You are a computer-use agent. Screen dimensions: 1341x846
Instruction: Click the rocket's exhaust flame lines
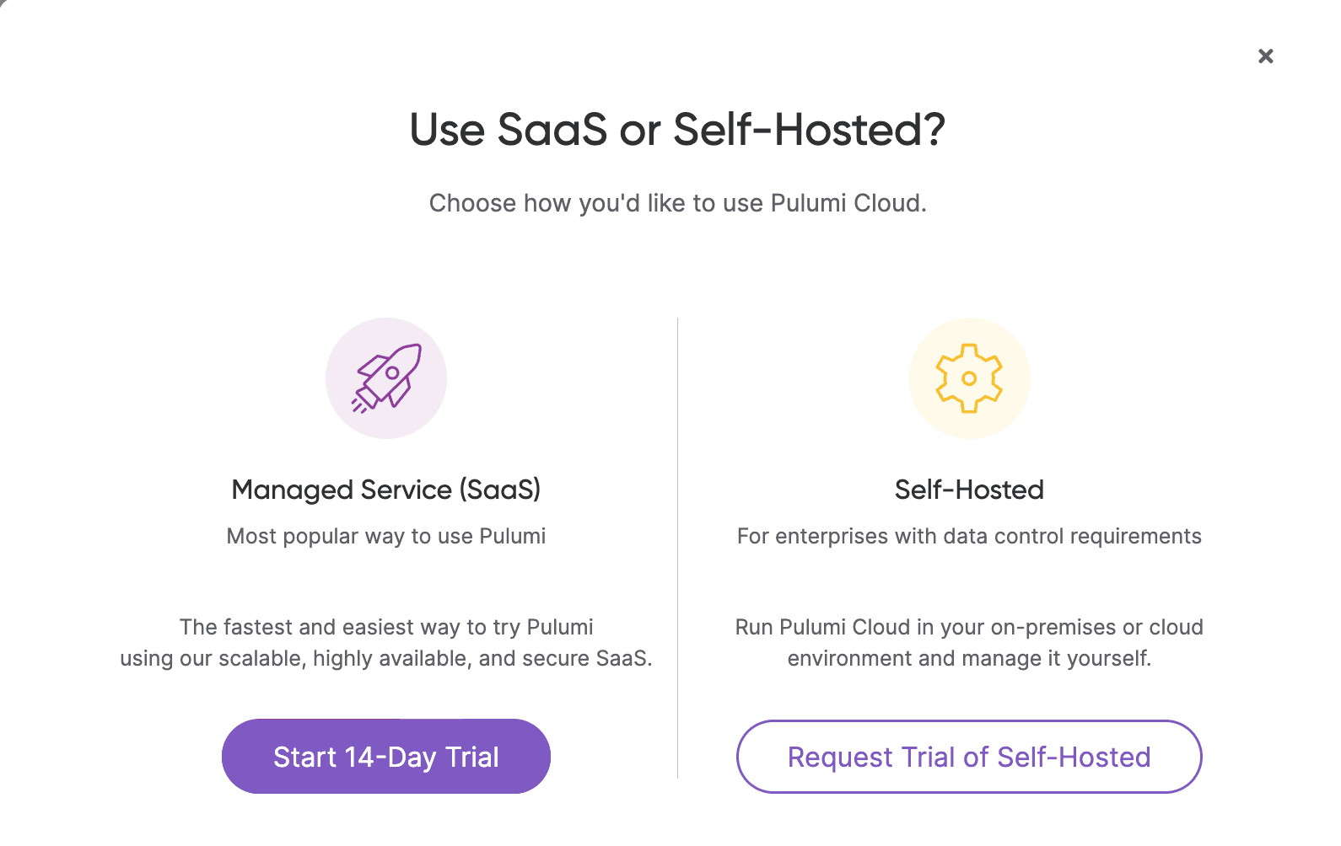coord(359,406)
